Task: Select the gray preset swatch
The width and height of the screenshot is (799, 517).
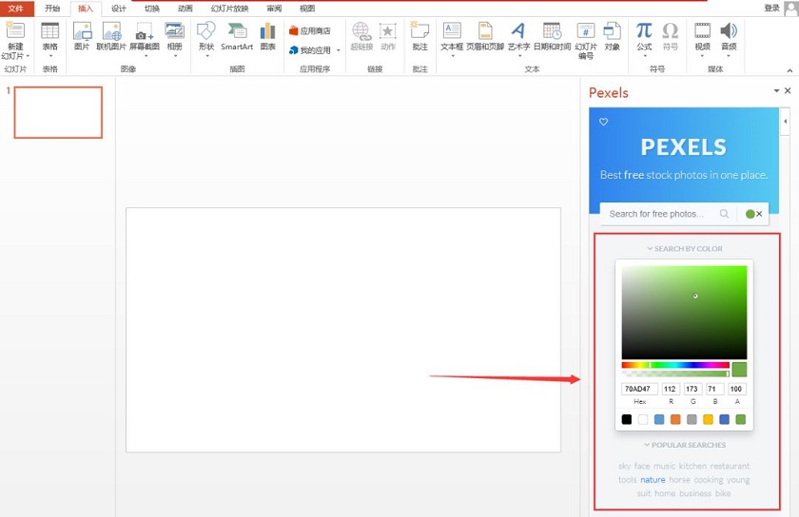Action: 692,419
